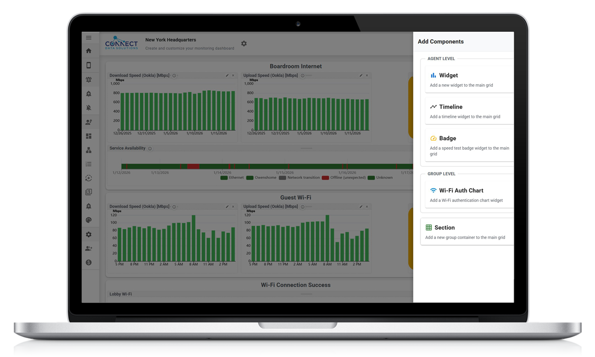
Task: Expand the hamburger menu in the sidebar
Action: tap(89, 38)
